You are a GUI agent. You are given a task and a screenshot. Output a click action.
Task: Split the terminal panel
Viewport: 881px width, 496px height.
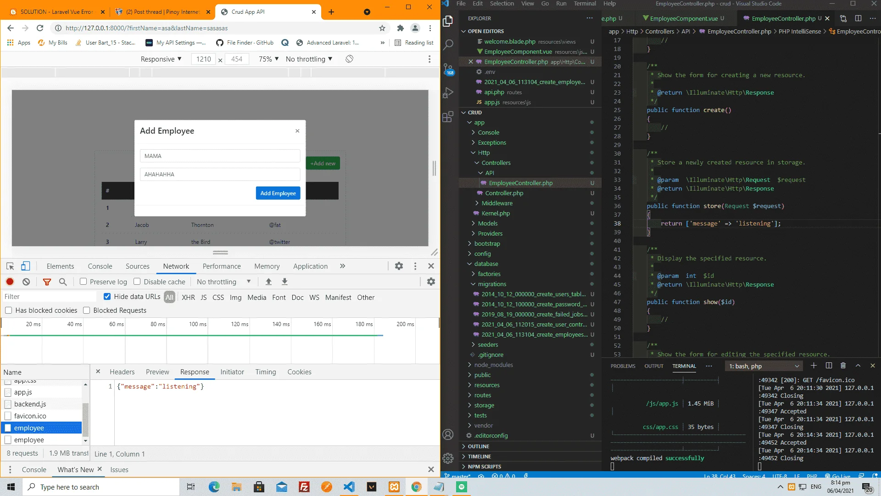[829, 366]
